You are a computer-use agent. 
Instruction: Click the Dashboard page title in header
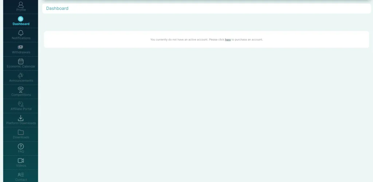(57, 8)
